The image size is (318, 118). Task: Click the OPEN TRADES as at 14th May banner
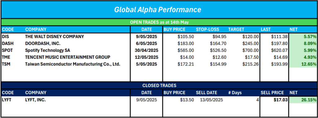(159, 22)
